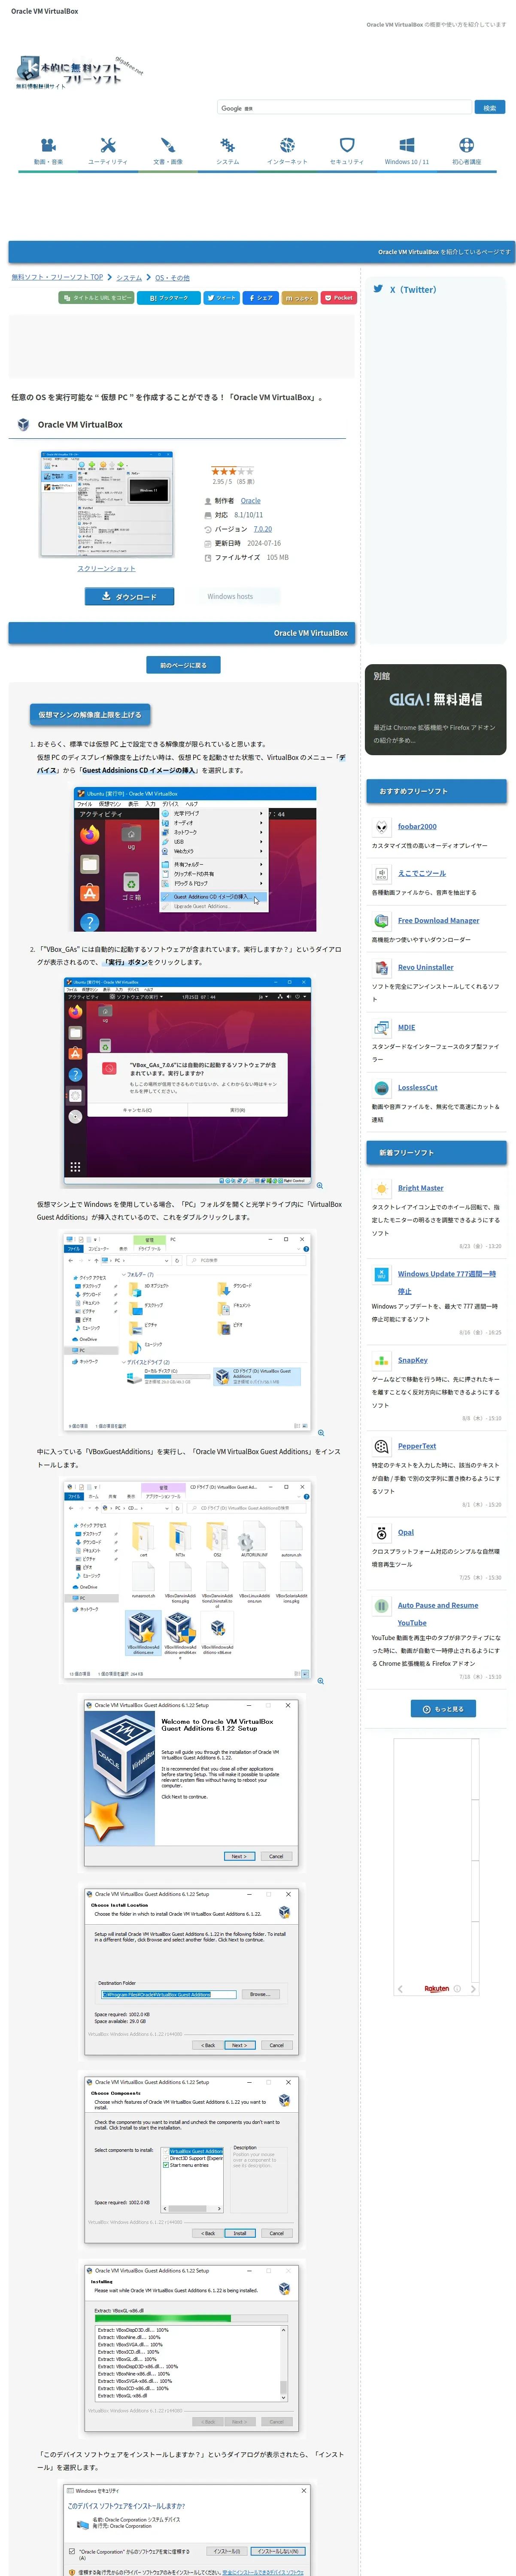Image resolution: width=516 pixels, height=2576 pixels.
Task: Click the X (Twitter) sidebar link
Action: pyautogui.click(x=412, y=290)
